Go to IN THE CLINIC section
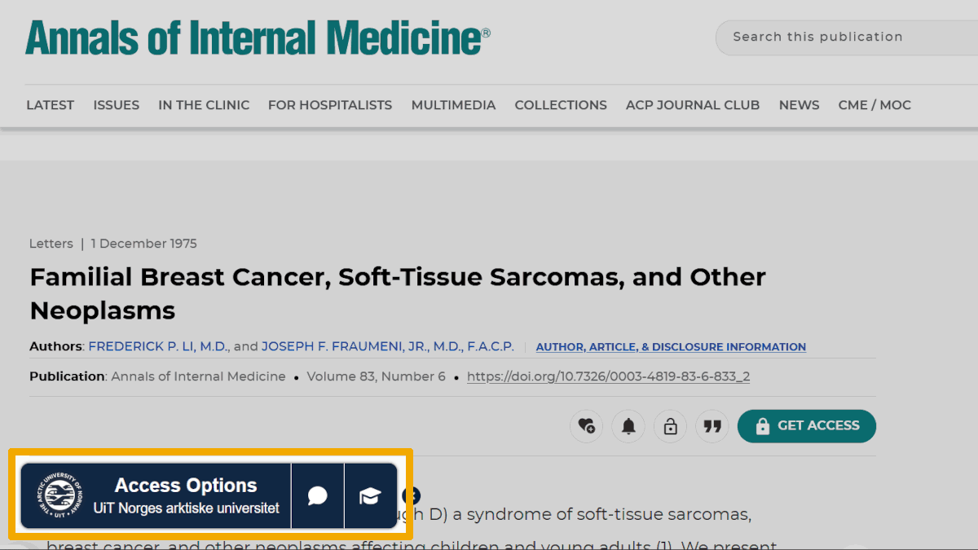The height and width of the screenshot is (550, 978). (x=204, y=105)
